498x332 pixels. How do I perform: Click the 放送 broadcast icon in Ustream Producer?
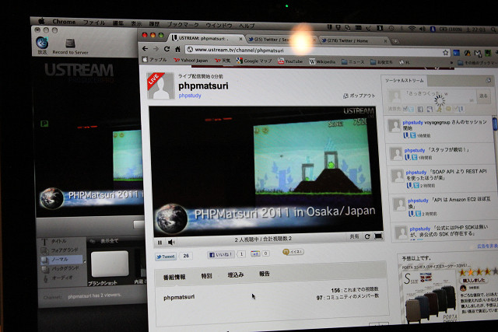coord(42,45)
